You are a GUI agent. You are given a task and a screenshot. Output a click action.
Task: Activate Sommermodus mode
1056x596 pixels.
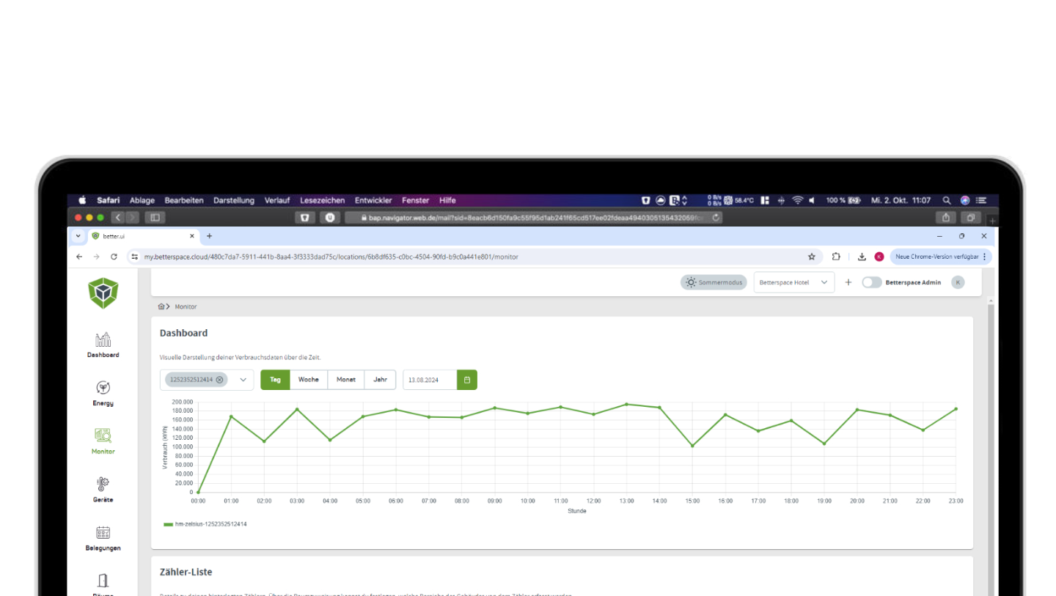(x=712, y=282)
